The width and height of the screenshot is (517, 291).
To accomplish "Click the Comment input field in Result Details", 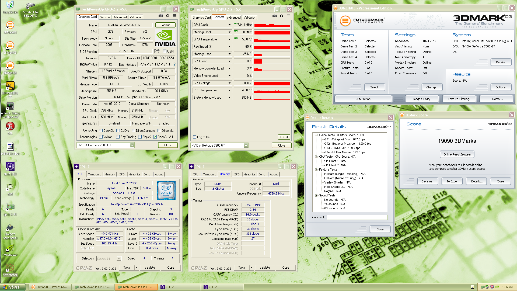I will click(x=357, y=217).
